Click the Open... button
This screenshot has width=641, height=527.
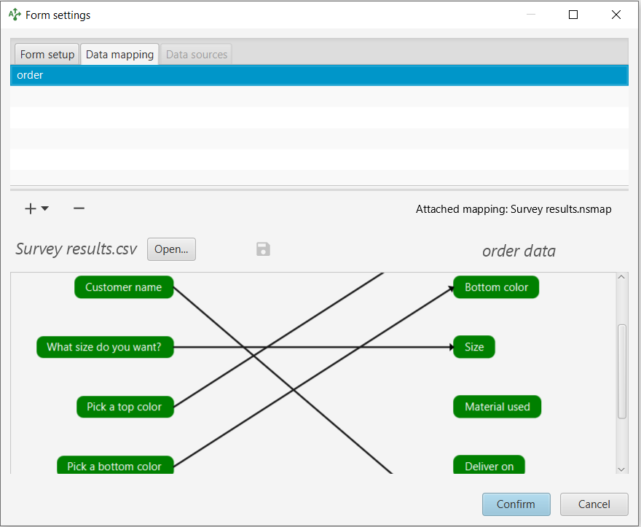171,249
